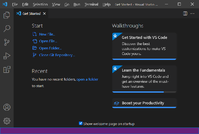Open the Terminal menu
This screenshot has width=199, height=134.
(91, 4)
